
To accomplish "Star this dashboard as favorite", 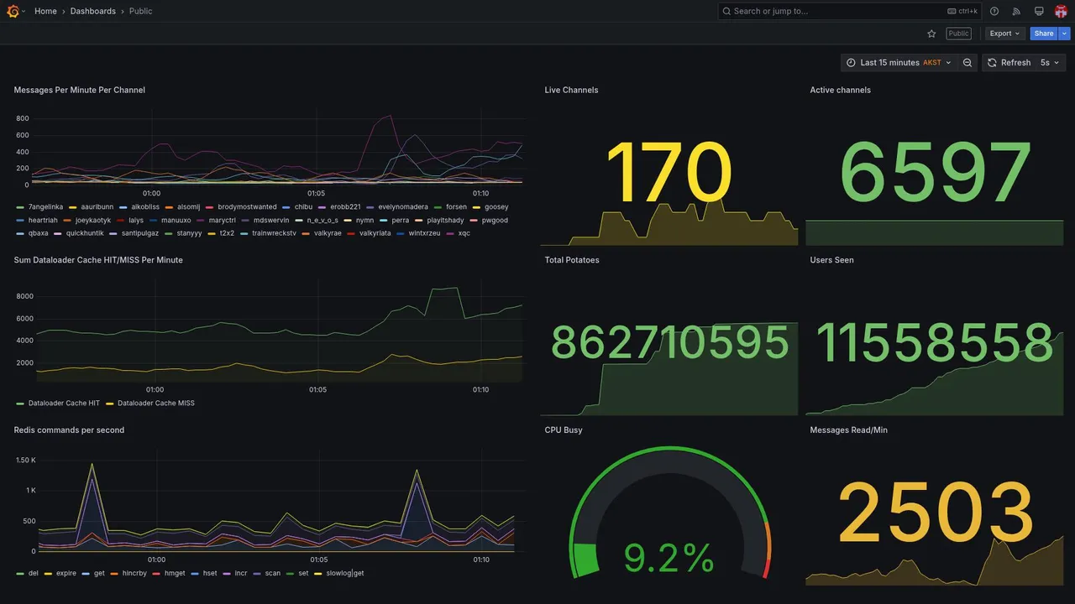I will tap(931, 34).
